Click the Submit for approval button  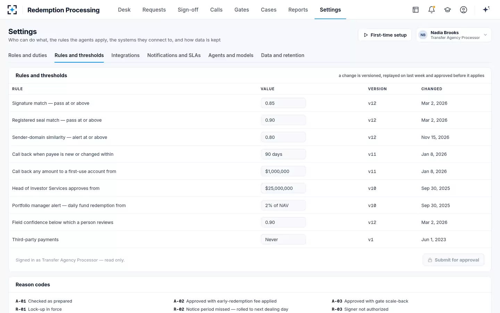click(x=453, y=260)
